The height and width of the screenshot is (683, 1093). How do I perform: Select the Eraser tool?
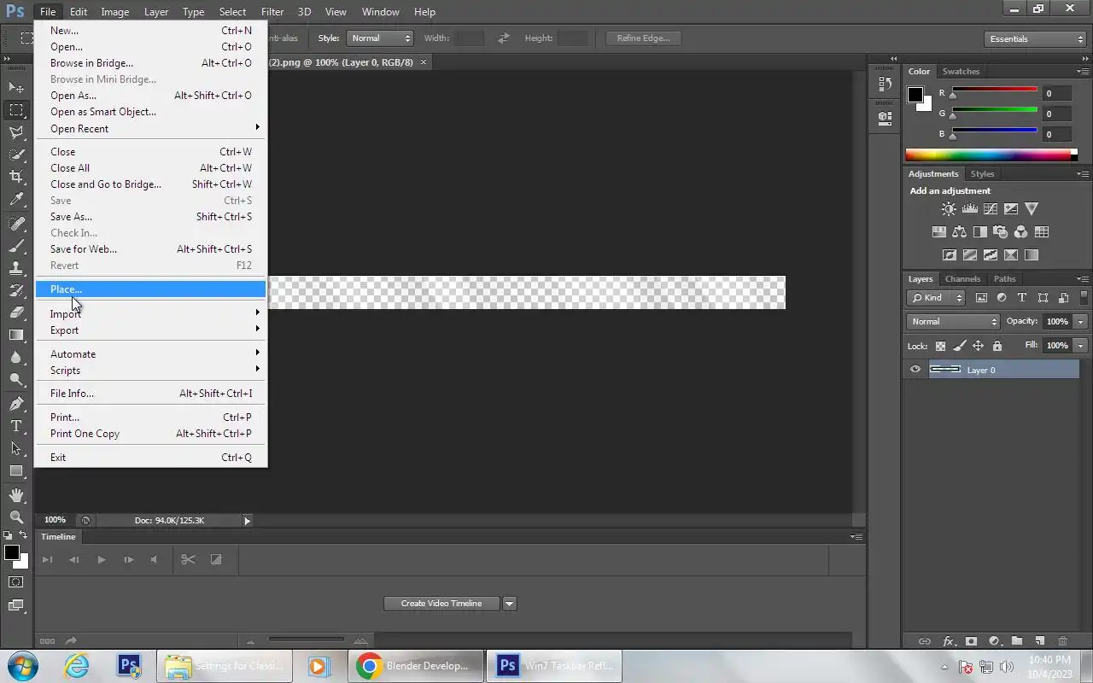click(x=16, y=312)
